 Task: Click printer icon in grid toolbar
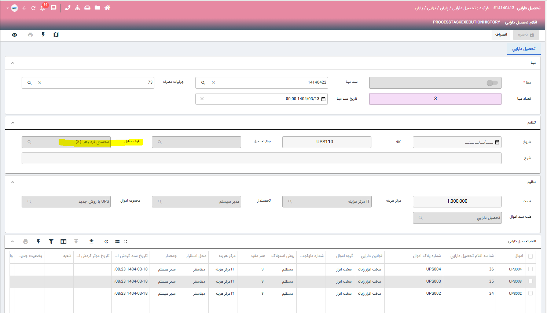(x=25, y=242)
